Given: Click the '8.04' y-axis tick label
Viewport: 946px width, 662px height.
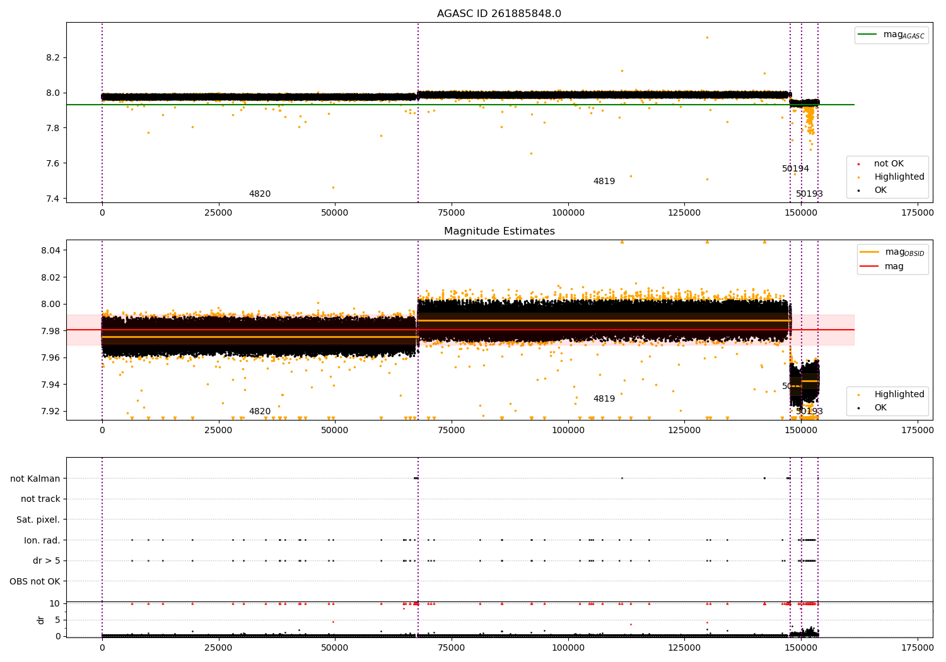Looking at the screenshot, I should click(50, 250).
